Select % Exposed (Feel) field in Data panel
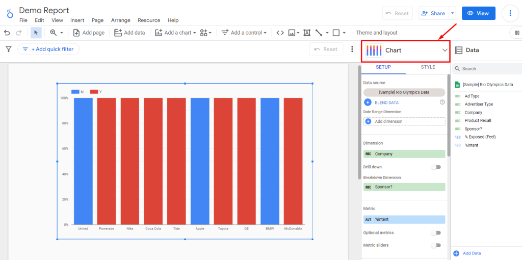This screenshot has width=522, height=260. [x=480, y=137]
